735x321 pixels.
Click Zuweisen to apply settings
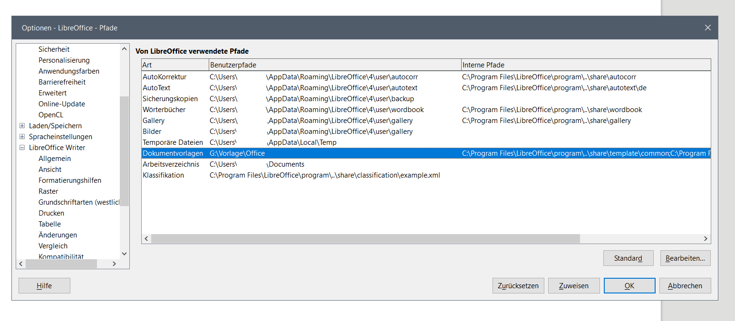[574, 286]
